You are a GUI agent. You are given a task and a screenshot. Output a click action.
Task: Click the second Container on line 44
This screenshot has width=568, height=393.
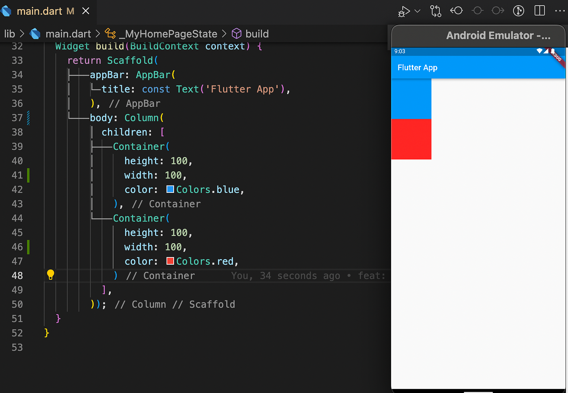point(139,218)
